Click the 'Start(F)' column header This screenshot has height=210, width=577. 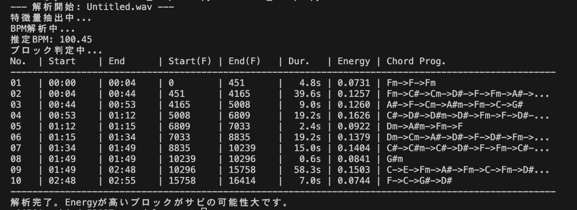190,61
